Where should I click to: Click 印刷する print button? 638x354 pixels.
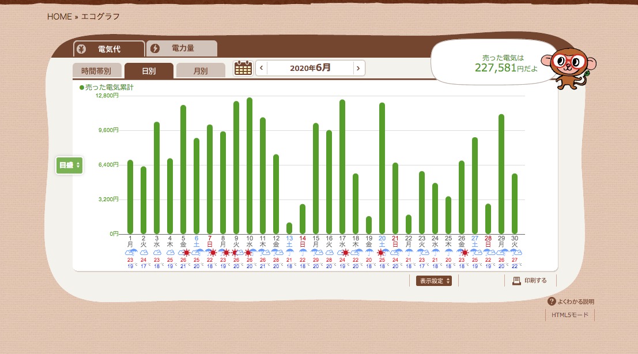(x=530, y=281)
